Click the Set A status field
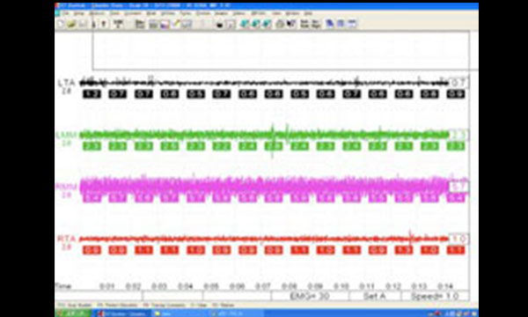The image size is (528, 317). (x=375, y=296)
